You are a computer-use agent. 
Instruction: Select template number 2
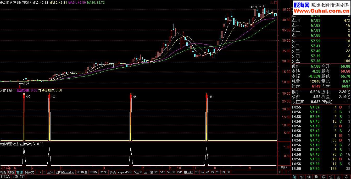(x=41, y=172)
